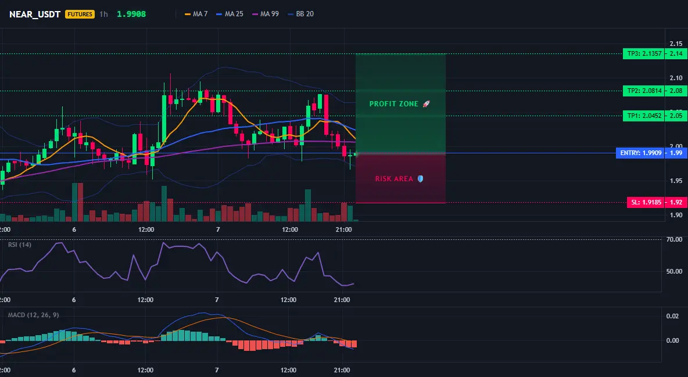The width and height of the screenshot is (688, 377).
Task: Toggle the MA 7 legend entry
Action: (196, 14)
